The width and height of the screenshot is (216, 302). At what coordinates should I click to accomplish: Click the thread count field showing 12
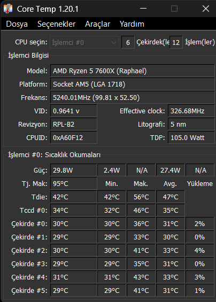pos(176,42)
